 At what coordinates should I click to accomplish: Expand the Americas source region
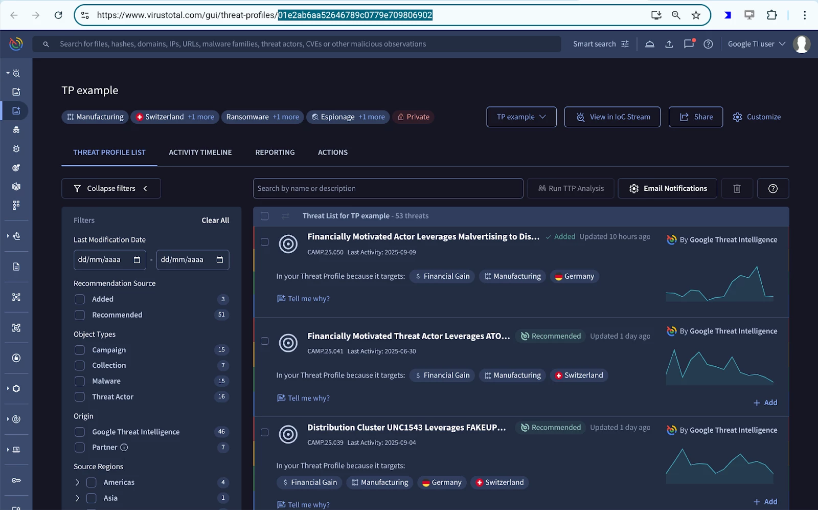[x=77, y=482]
